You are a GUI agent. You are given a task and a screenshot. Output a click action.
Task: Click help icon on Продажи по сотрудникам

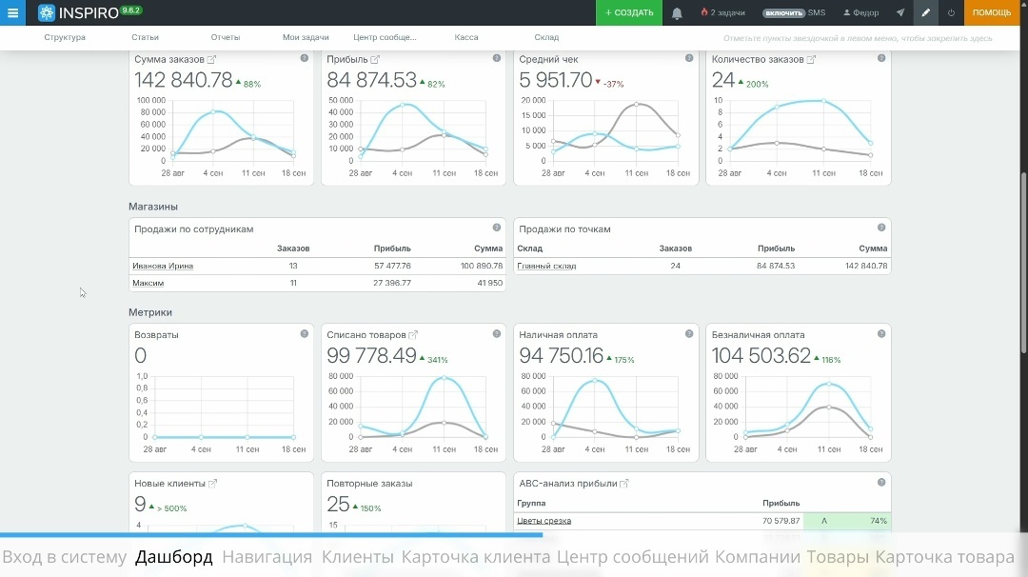coord(496,228)
